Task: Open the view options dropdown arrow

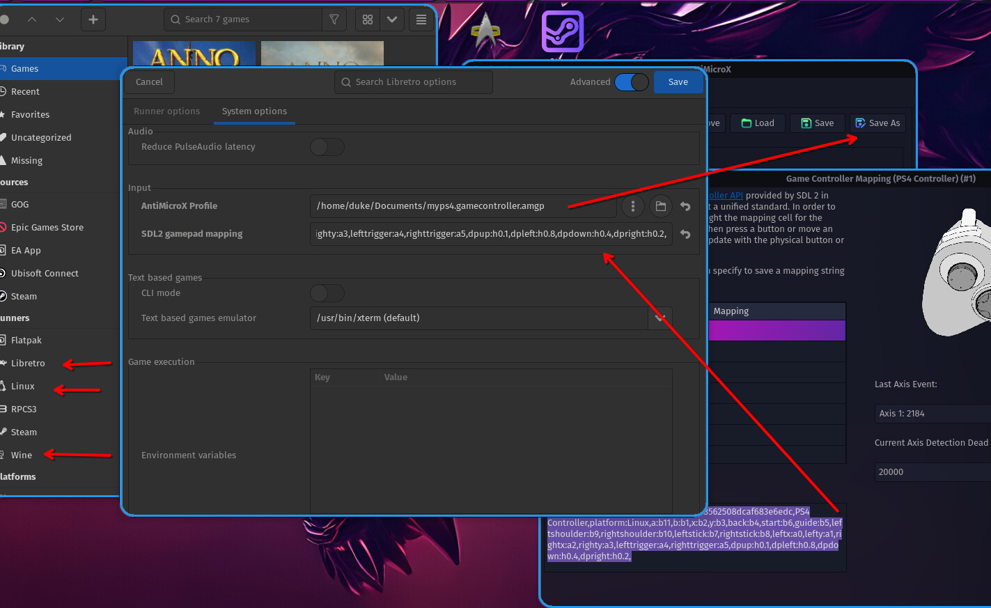Action: [x=392, y=20]
